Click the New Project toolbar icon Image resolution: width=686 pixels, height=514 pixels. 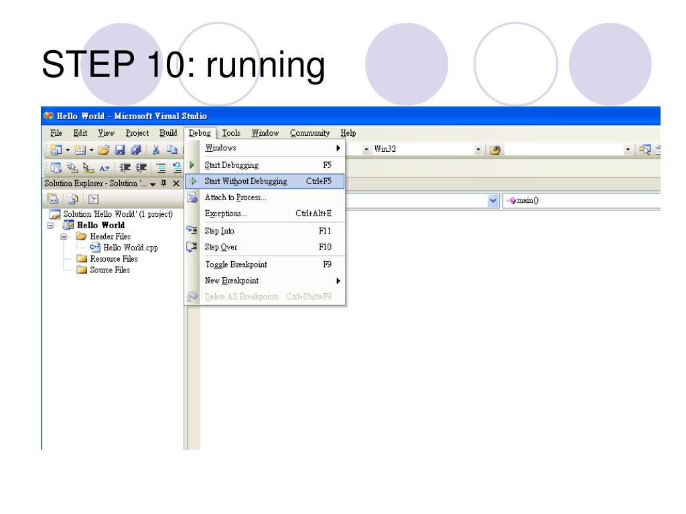(x=56, y=150)
